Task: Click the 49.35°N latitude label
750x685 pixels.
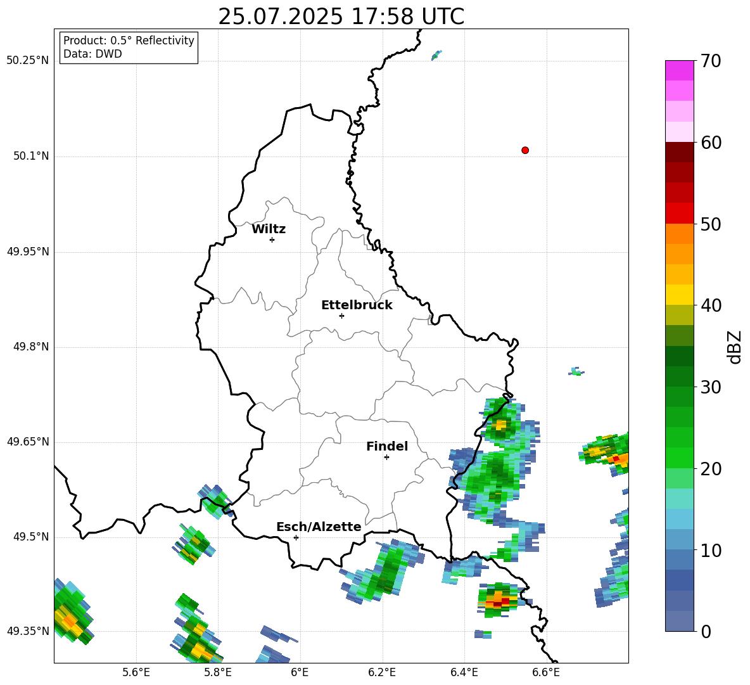Action: 28,631
